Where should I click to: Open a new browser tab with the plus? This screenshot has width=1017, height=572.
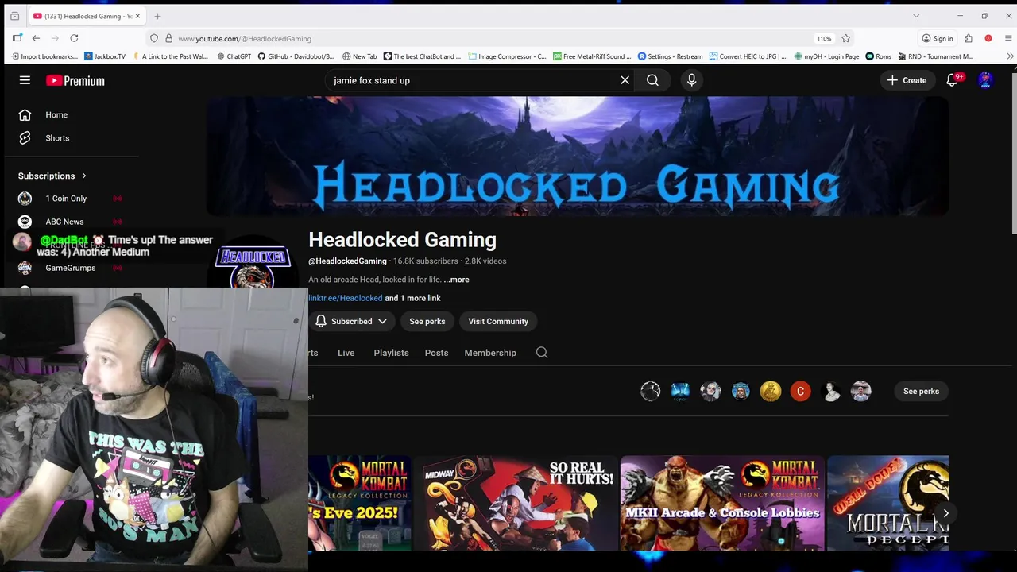(157, 16)
